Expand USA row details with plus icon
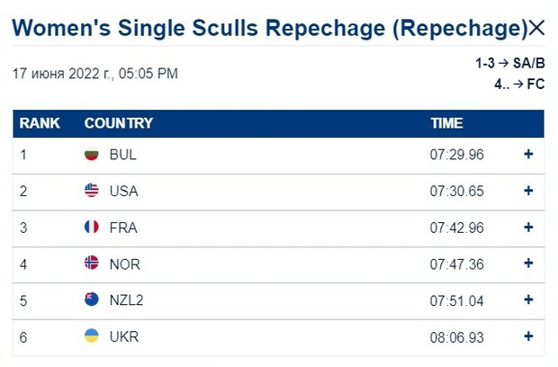The image size is (558, 367). coord(528,191)
